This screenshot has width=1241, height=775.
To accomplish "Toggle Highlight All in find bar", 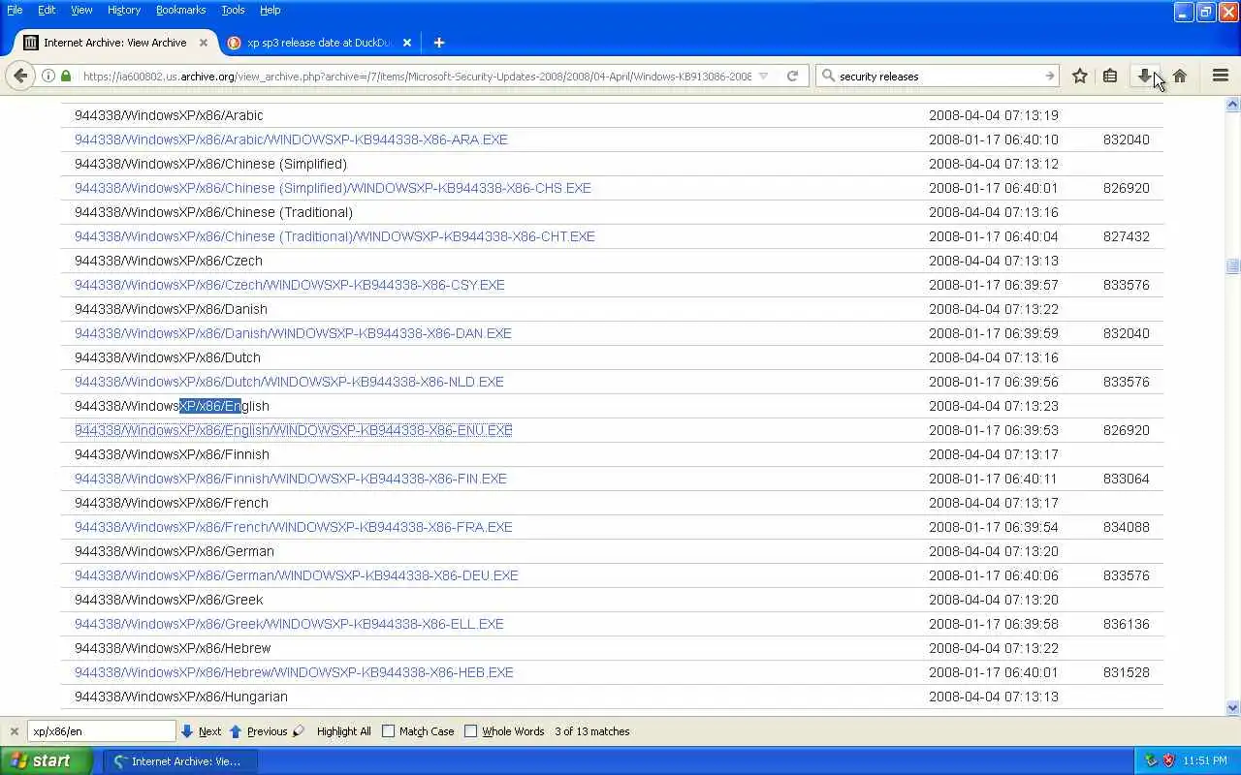I will (x=343, y=731).
